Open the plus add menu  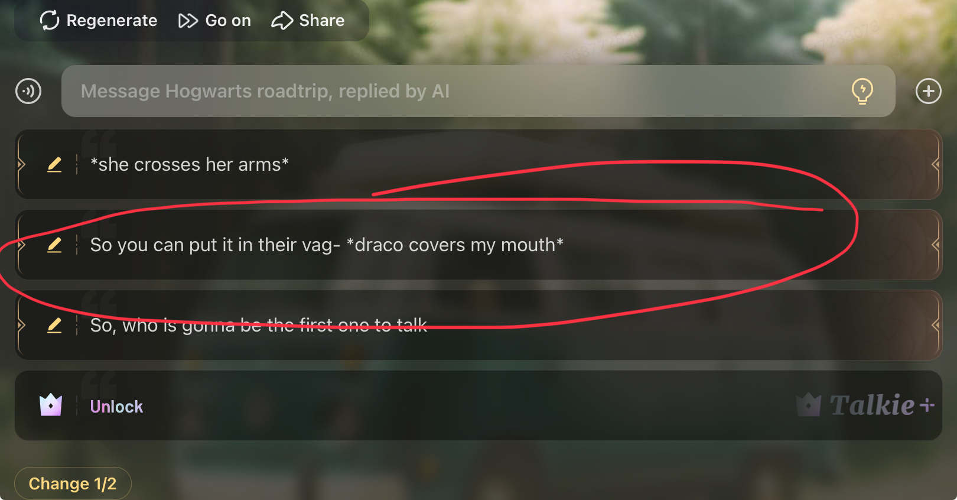click(x=928, y=91)
